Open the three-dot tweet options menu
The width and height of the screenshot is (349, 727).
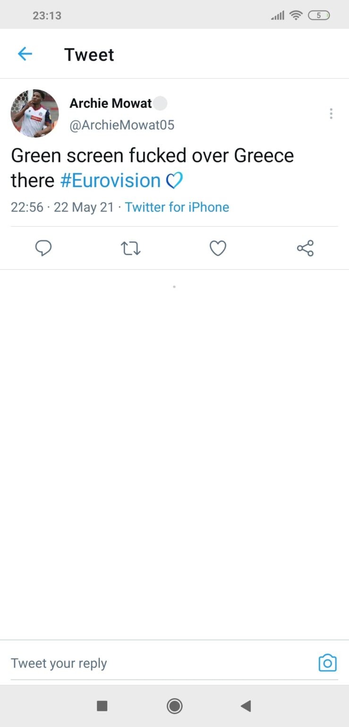click(x=331, y=114)
